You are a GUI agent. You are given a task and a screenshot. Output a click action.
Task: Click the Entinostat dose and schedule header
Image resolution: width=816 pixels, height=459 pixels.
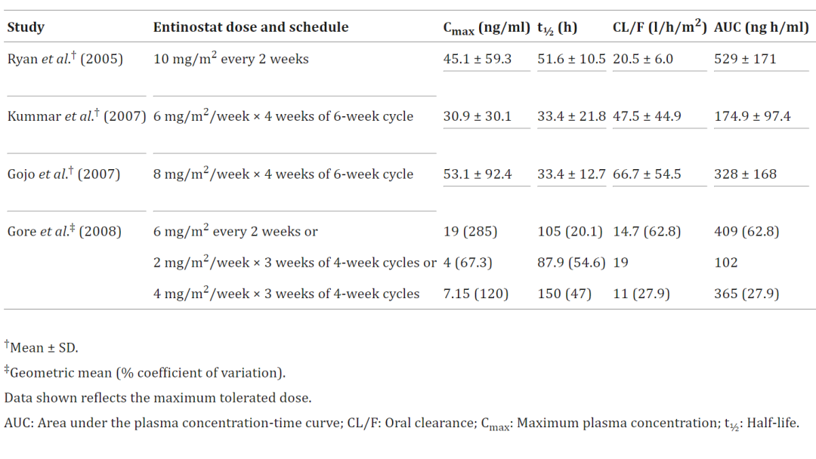pos(251,28)
